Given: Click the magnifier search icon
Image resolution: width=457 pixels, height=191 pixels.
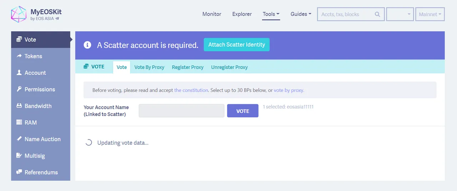Looking at the screenshot, I should pos(377,14).
